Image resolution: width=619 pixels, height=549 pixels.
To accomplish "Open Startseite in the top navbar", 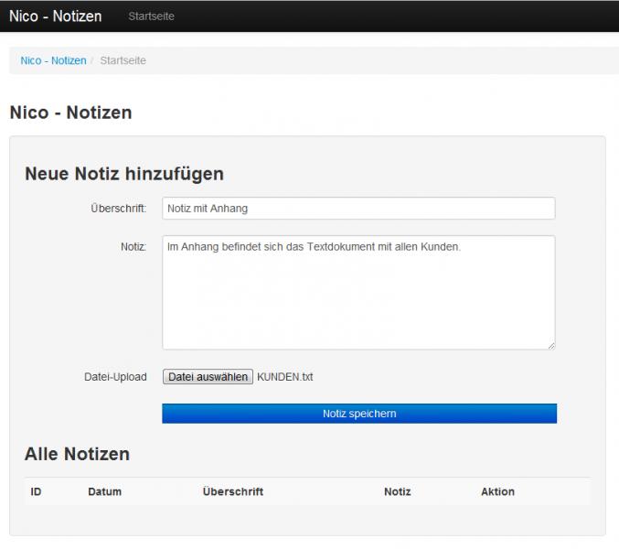I will click(x=151, y=16).
